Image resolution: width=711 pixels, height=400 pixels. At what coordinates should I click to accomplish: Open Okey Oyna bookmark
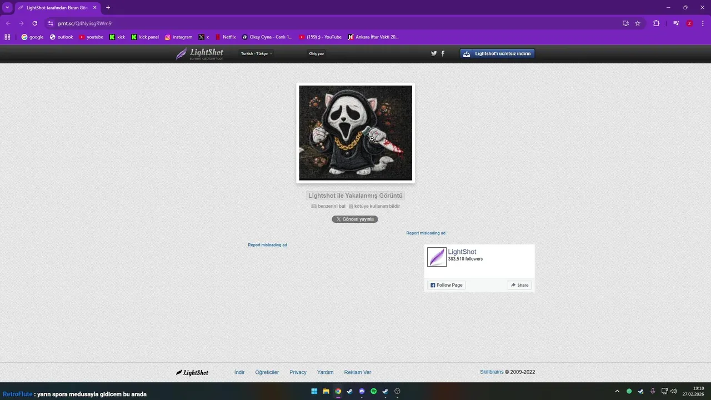[267, 37]
